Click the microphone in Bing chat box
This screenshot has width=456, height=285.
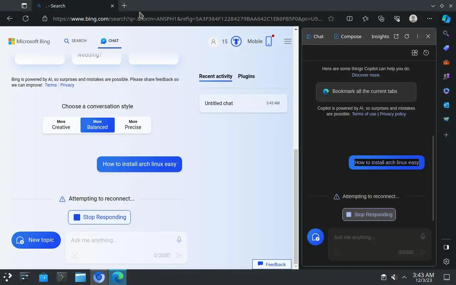click(x=179, y=240)
